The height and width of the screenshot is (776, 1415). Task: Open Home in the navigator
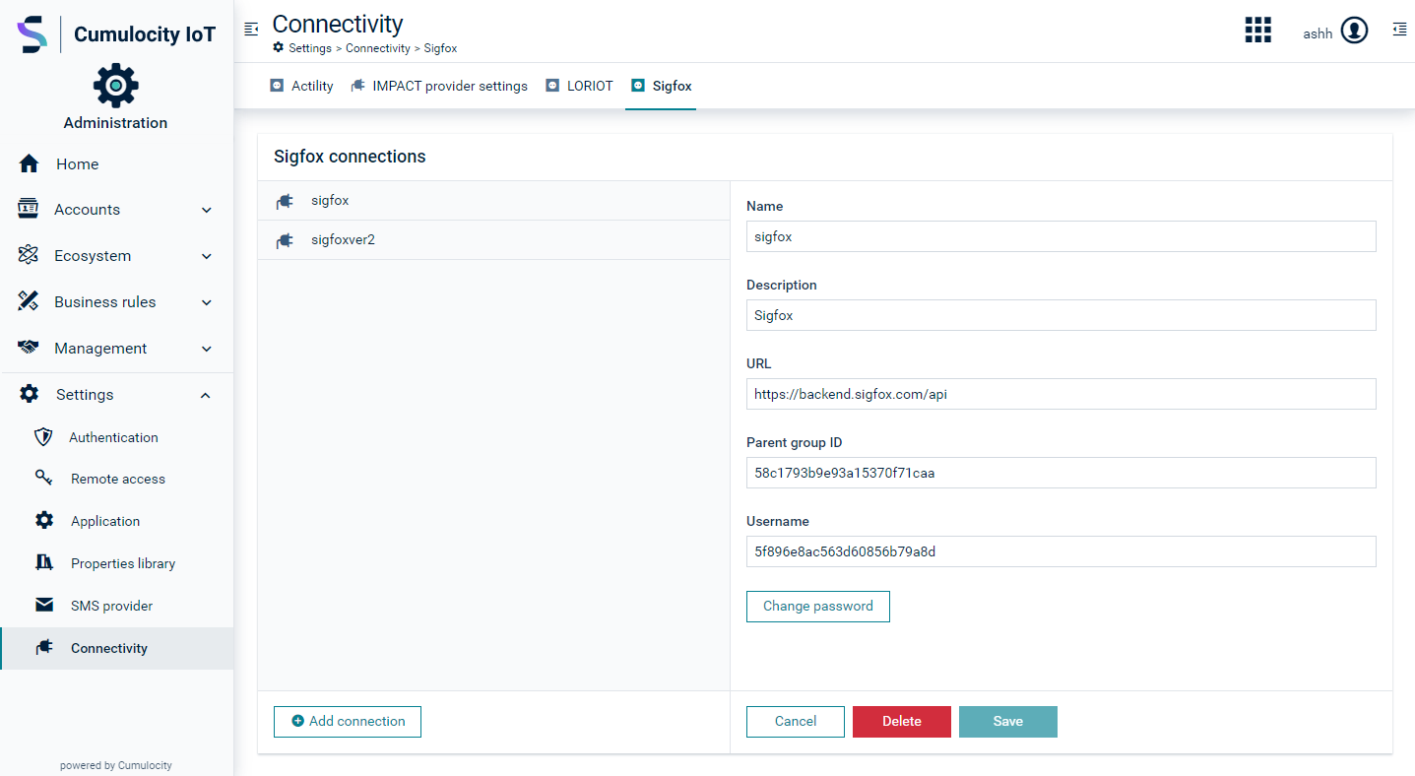click(x=117, y=164)
